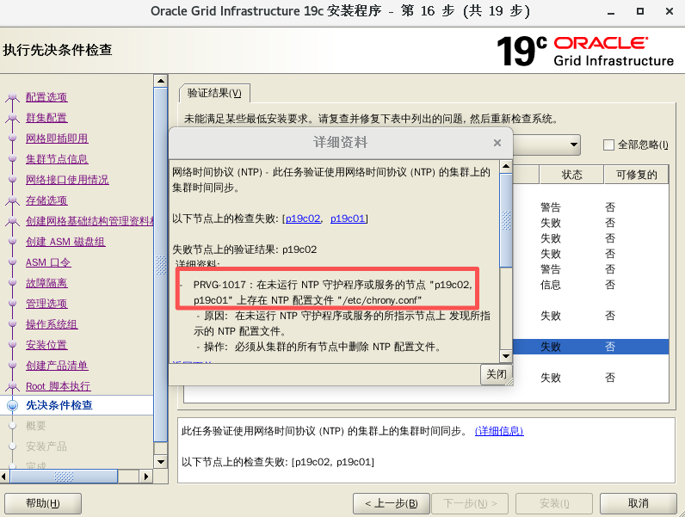The height and width of the screenshot is (517, 685).
Task: Click the step bullet icon beside 先决条件检查
Action: [13, 405]
